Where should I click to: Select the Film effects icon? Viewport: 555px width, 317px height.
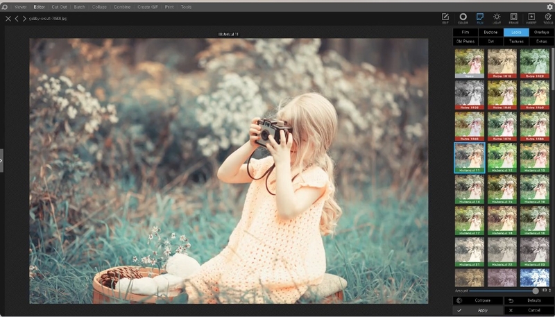(479, 17)
